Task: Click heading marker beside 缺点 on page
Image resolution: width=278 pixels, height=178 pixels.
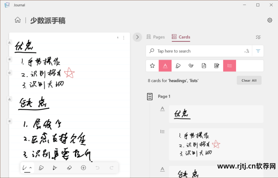Action: (10, 99)
